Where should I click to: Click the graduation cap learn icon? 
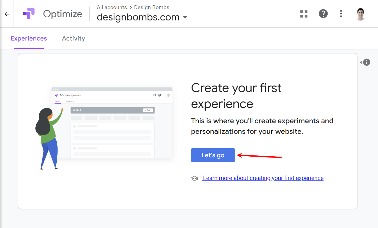click(195, 178)
